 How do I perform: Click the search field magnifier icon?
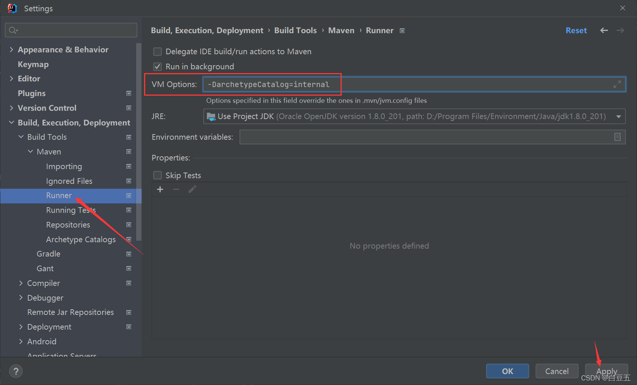point(13,30)
